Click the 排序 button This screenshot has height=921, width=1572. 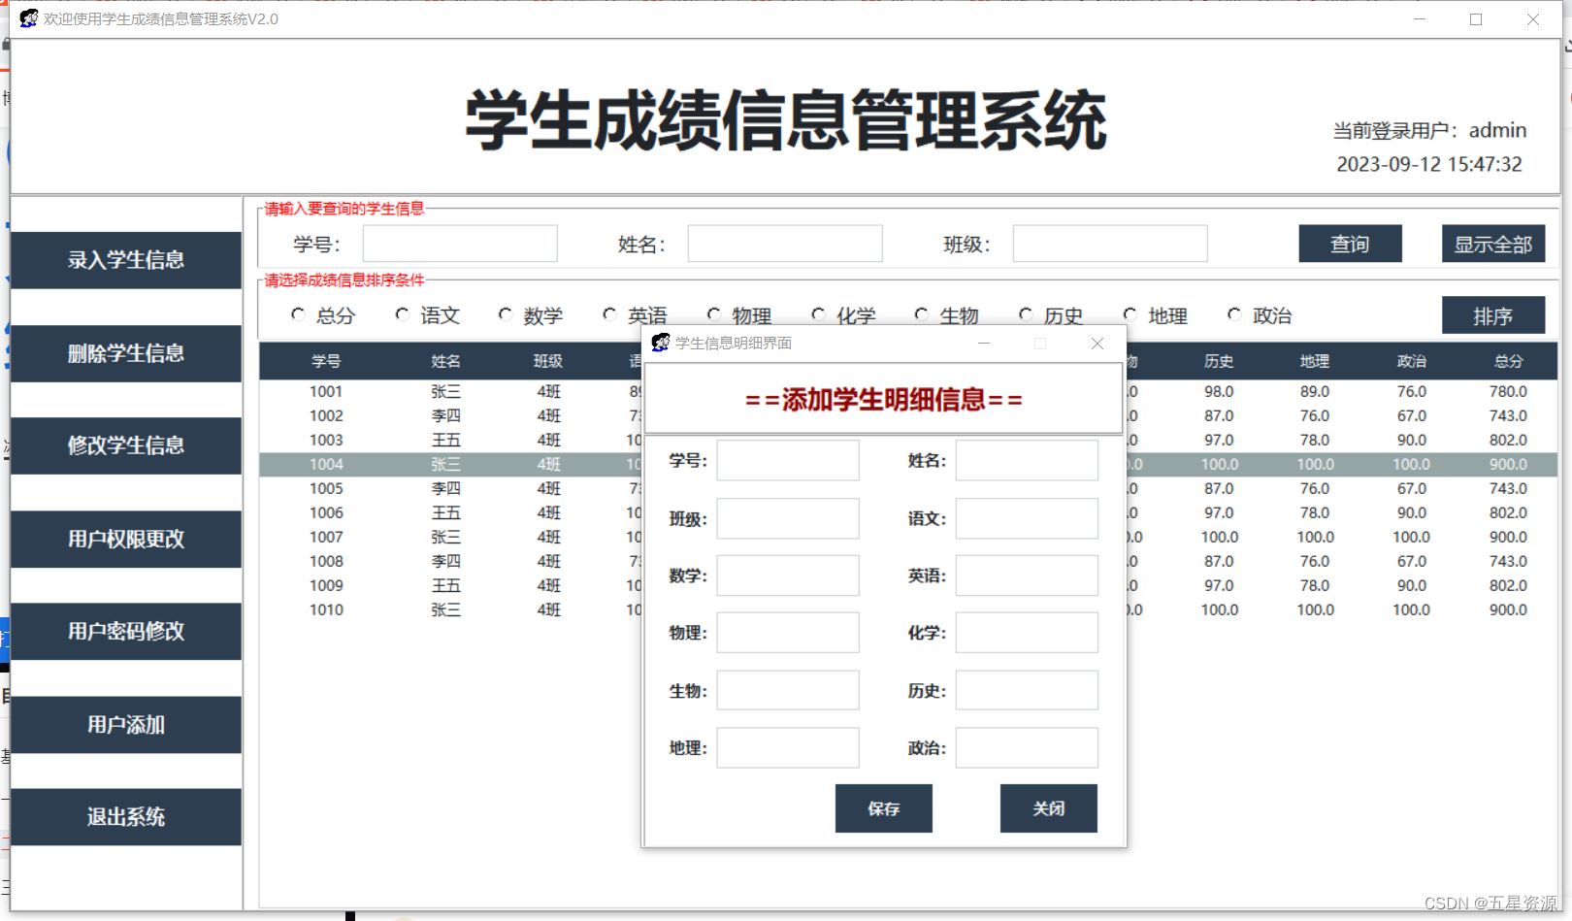point(1492,314)
